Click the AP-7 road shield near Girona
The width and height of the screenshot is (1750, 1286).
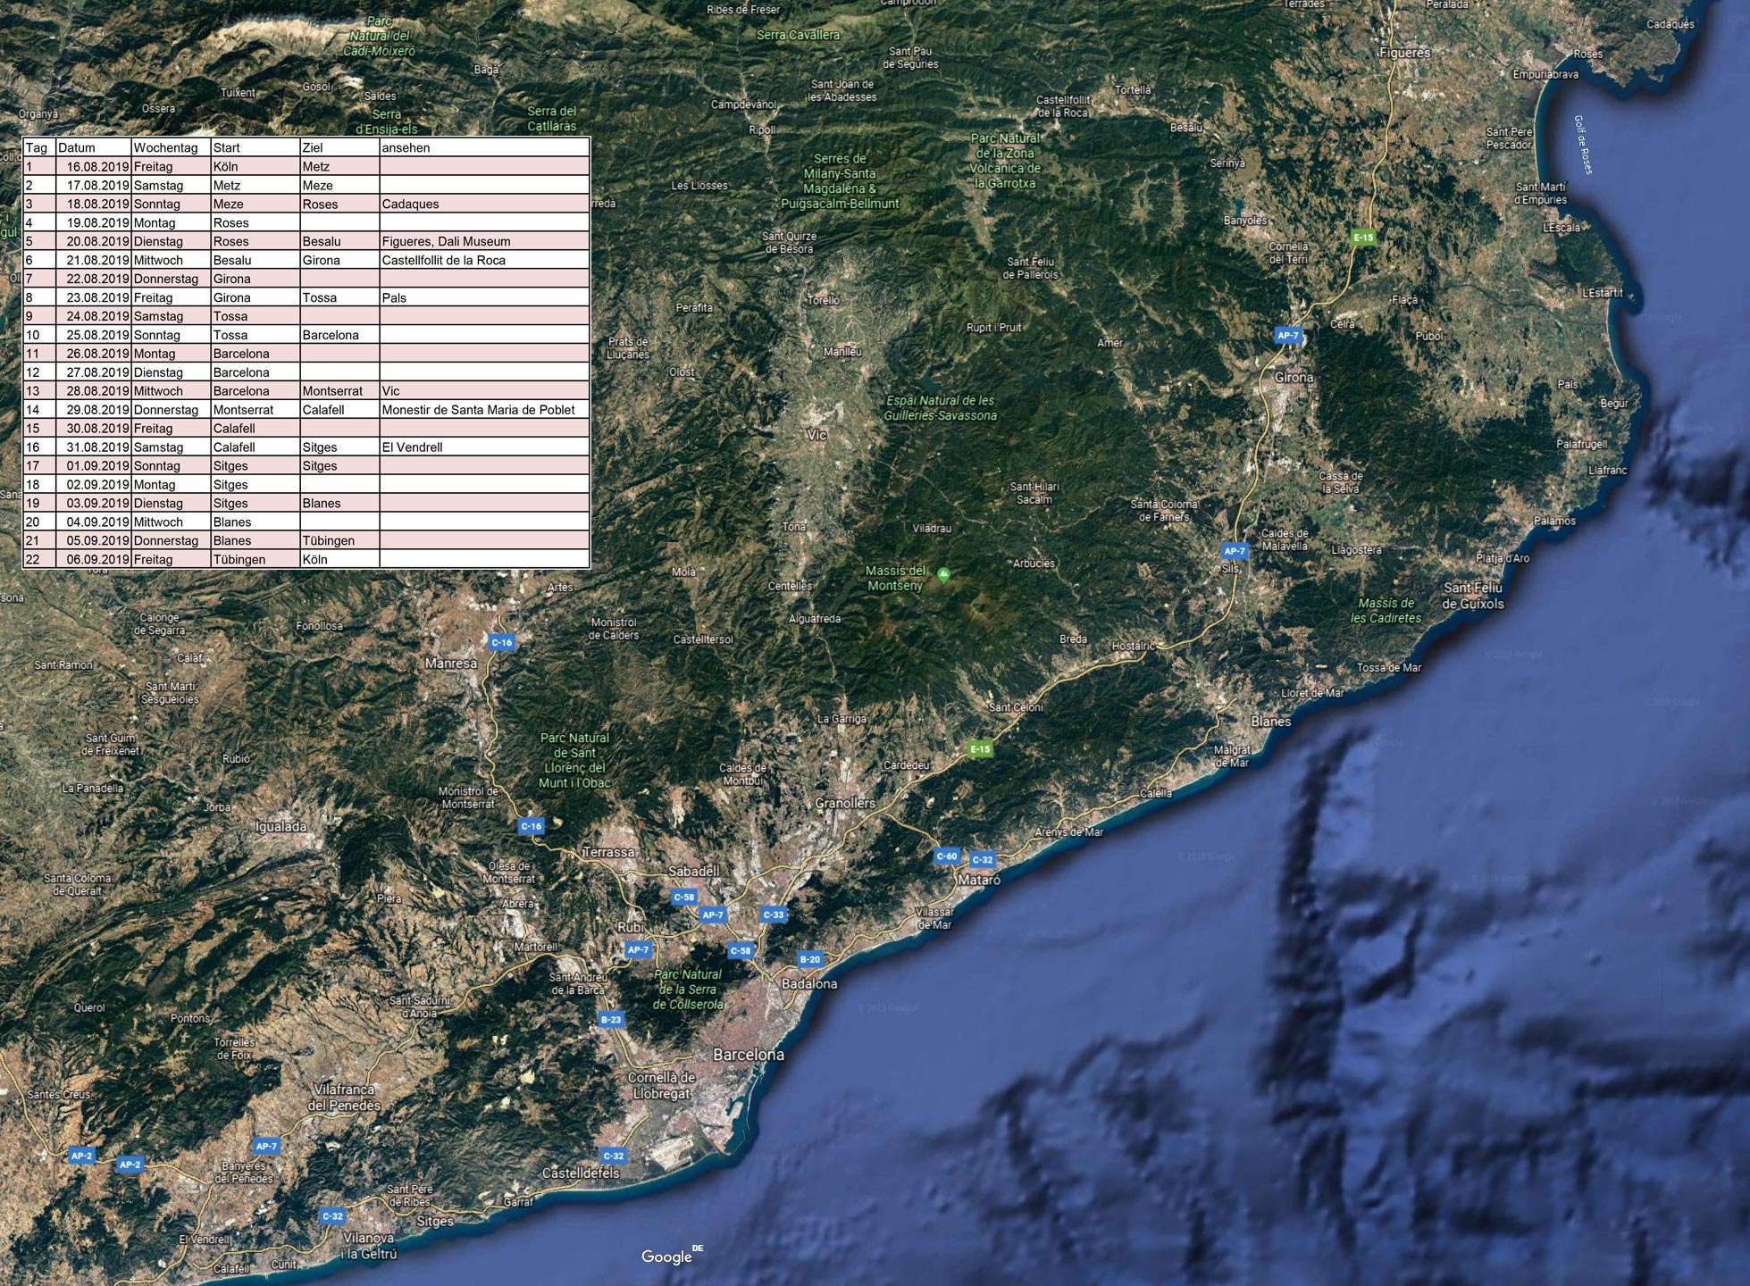click(1287, 336)
